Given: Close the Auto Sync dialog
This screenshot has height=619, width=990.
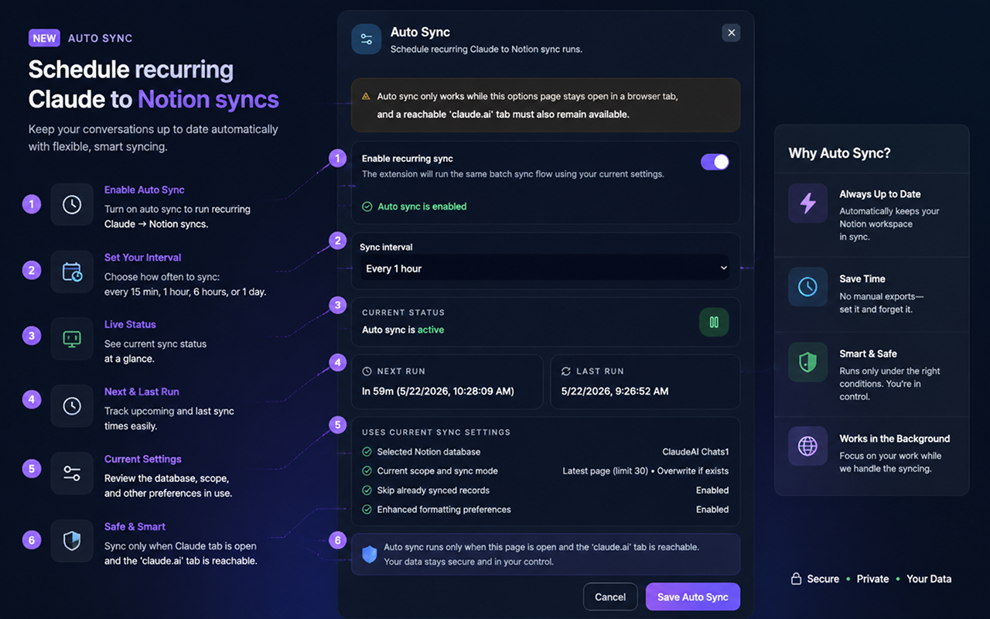Looking at the screenshot, I should click(x=731, y=32).
